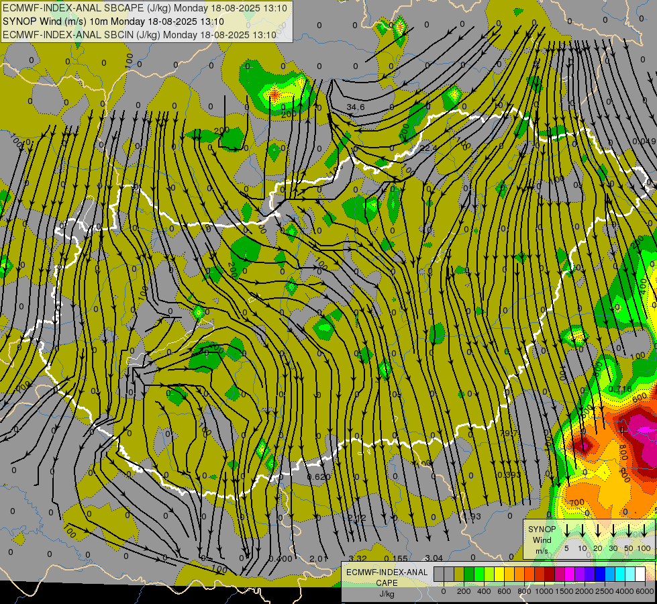Screen dimensions: 657x604
Task: Pick the white swatch ending the CAPE legend
Action: click(x=640, y=574)
